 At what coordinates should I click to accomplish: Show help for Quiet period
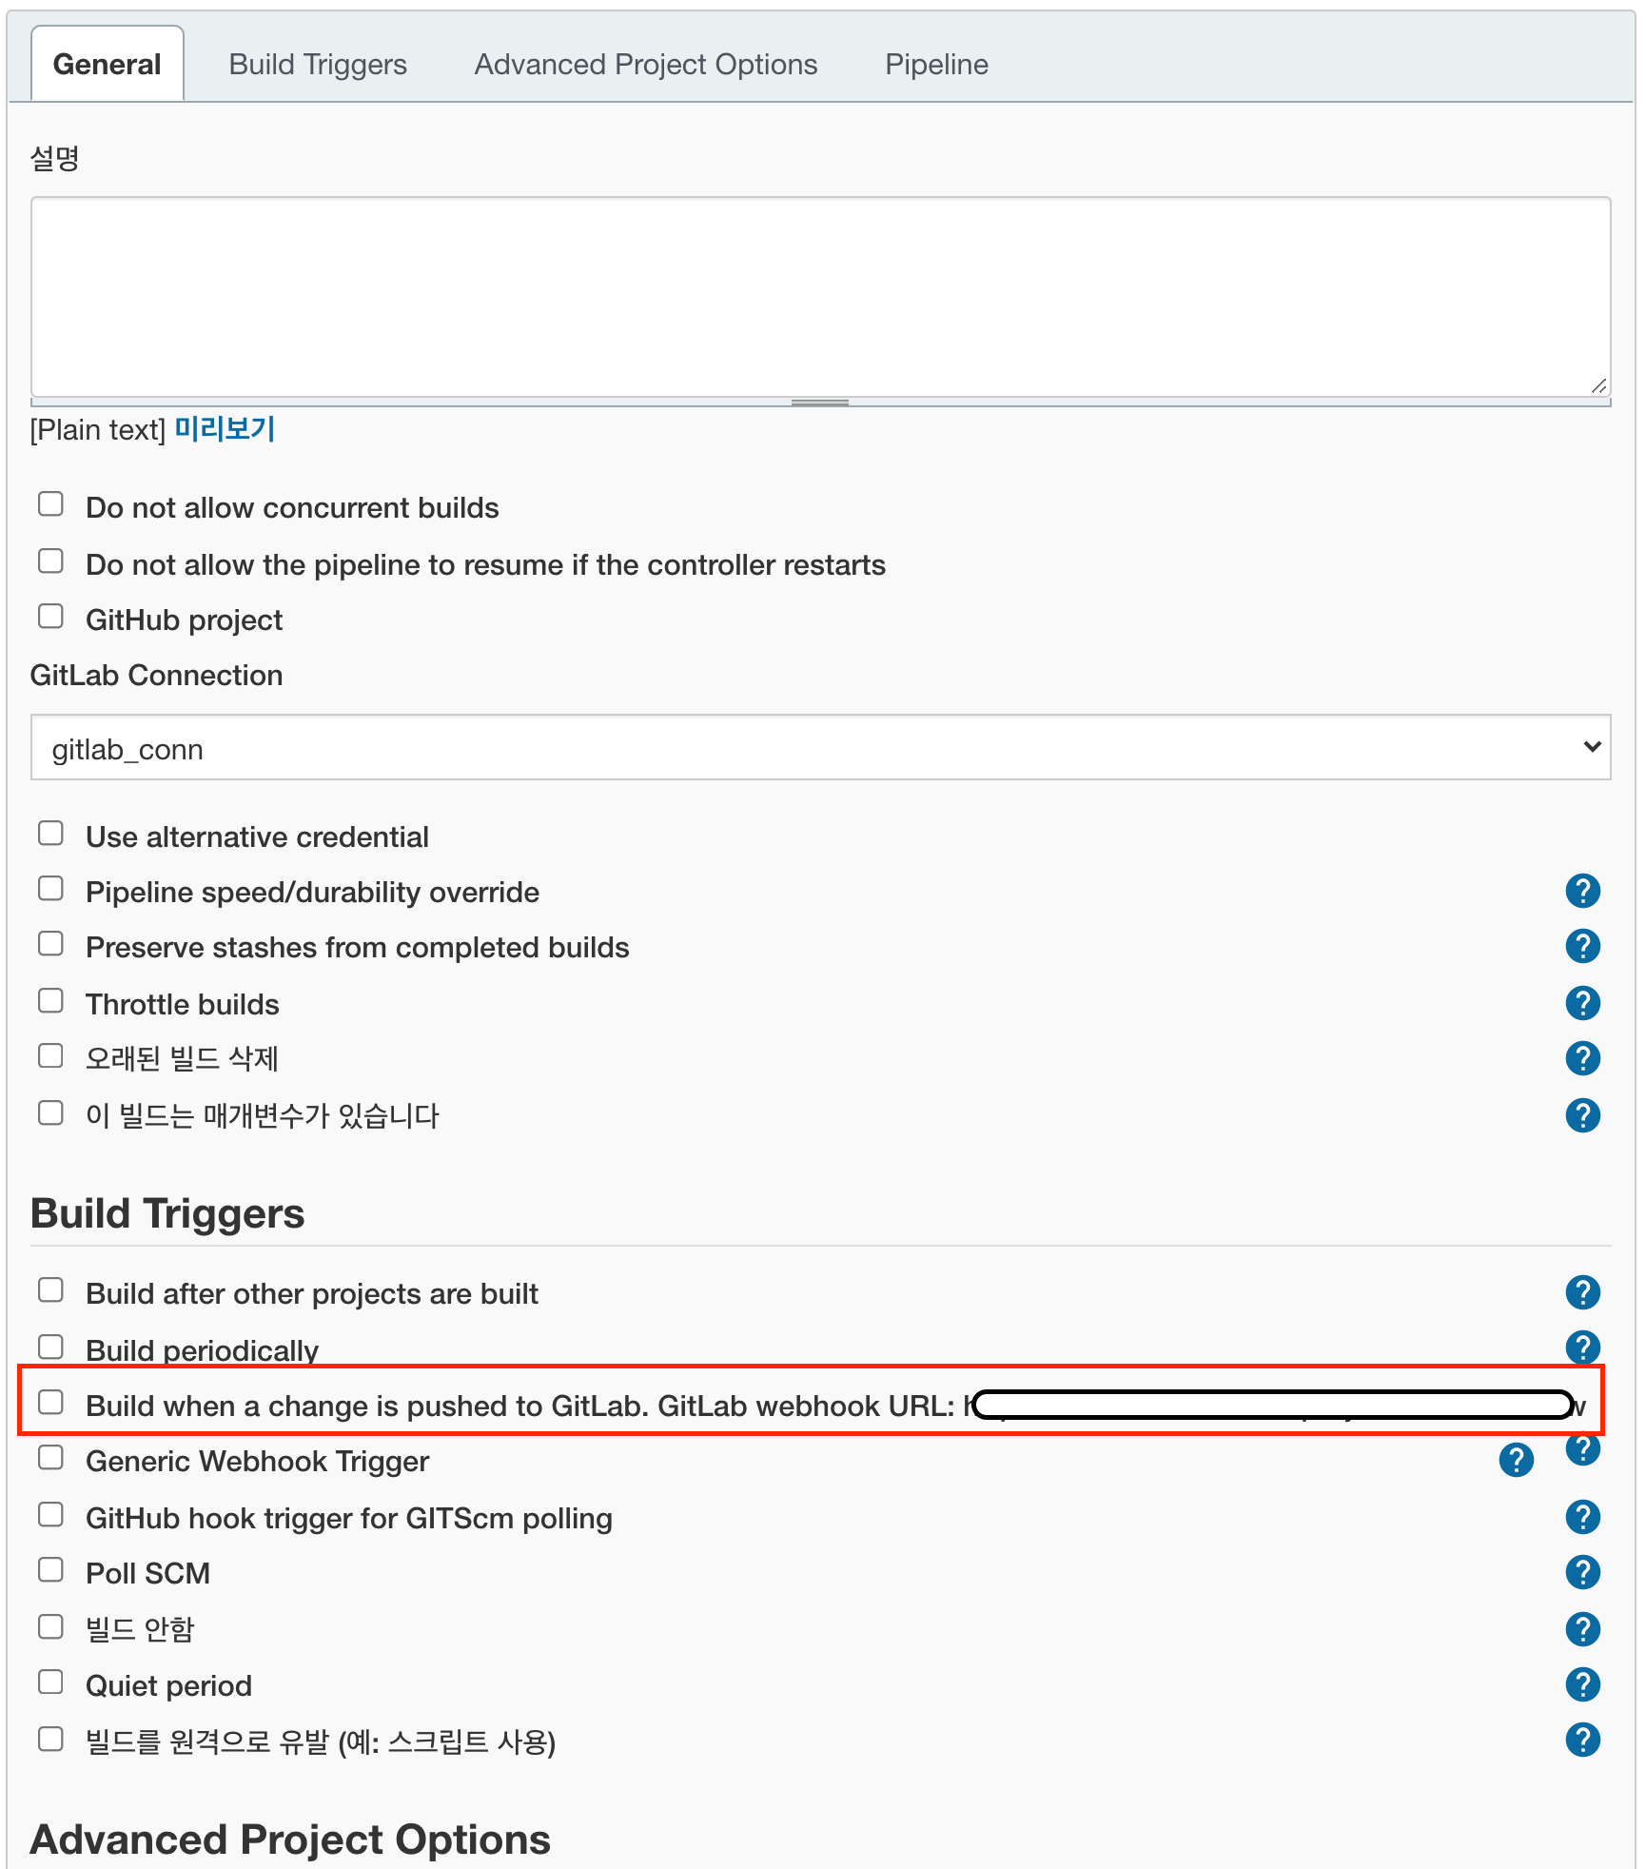[x=1582, y=1684]
